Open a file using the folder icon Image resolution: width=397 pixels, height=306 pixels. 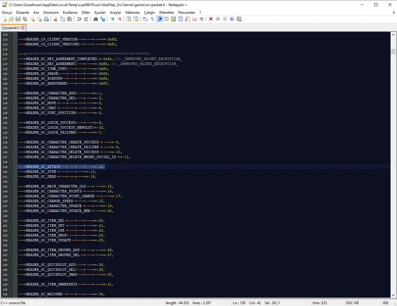tap(11, 19)
